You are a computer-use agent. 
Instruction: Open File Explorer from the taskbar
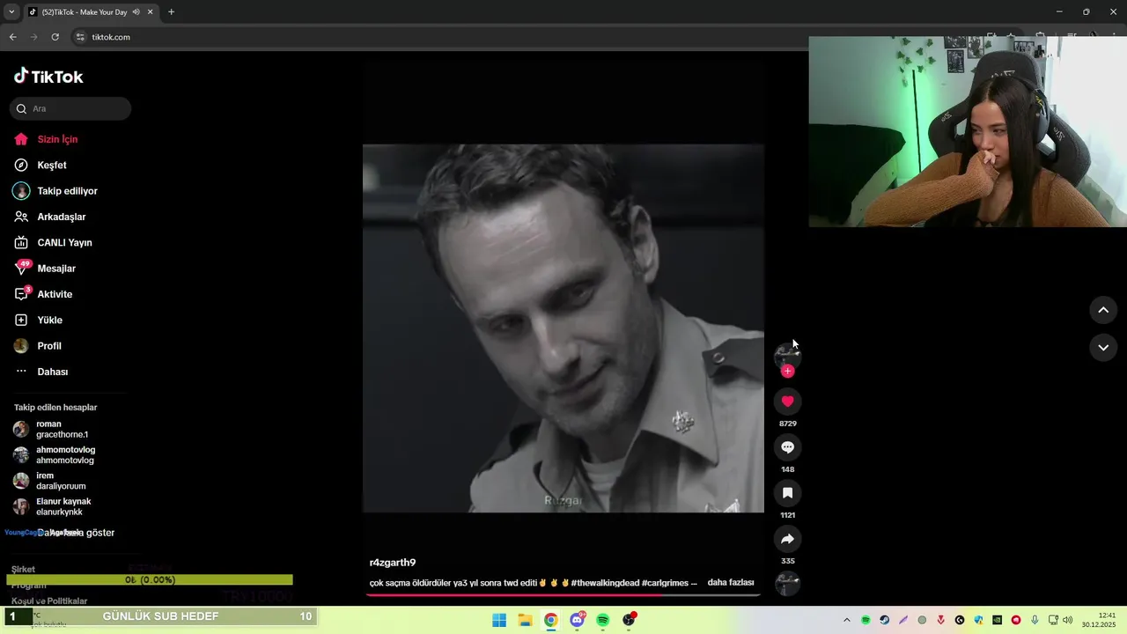(x=525, y=620)
